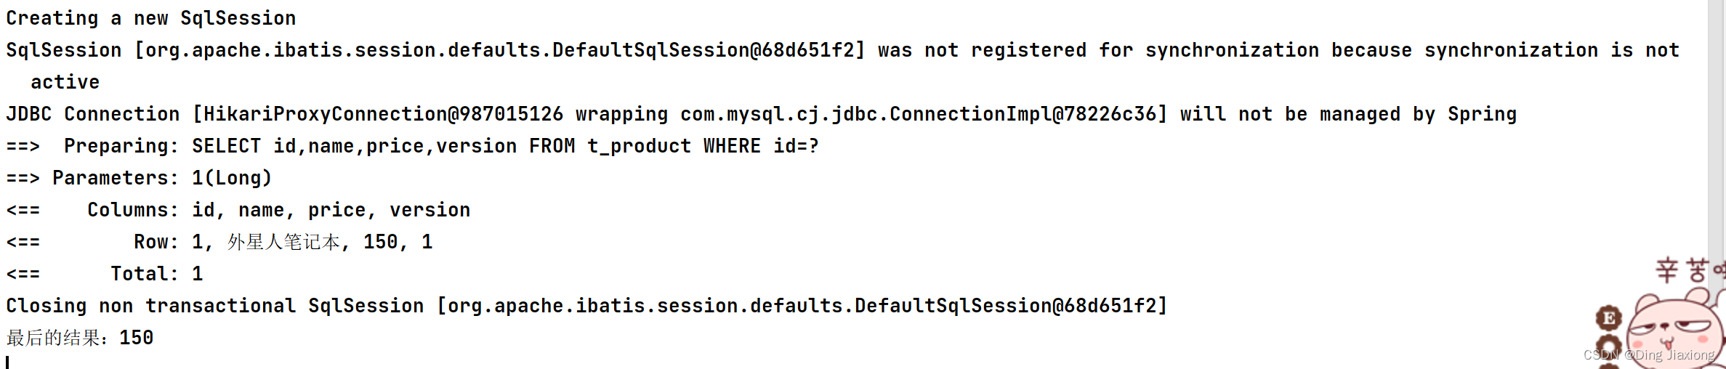Viewport: 1726px width, 369px height.
Task: Click the "Creating a new SqlSession" line
Action: pos(150,18)
